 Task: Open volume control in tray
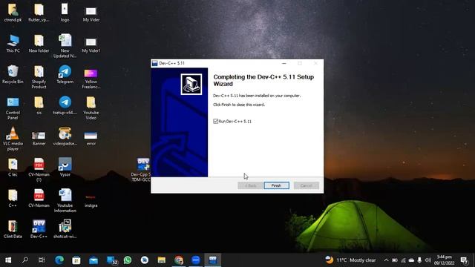[x=427, y=260]
